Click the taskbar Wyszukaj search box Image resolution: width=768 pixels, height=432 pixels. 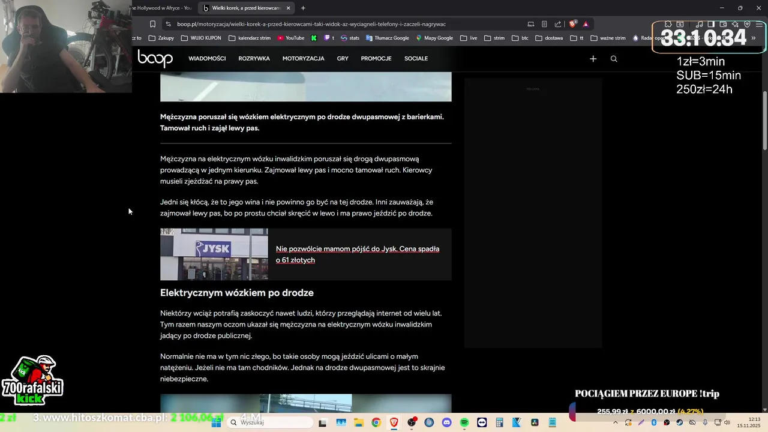(x=270, y=422)
